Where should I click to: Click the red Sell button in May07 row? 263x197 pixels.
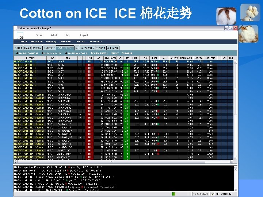89,65
